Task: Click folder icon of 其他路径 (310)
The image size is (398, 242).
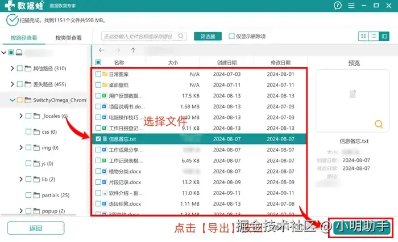Action: (x=28, y=69)
